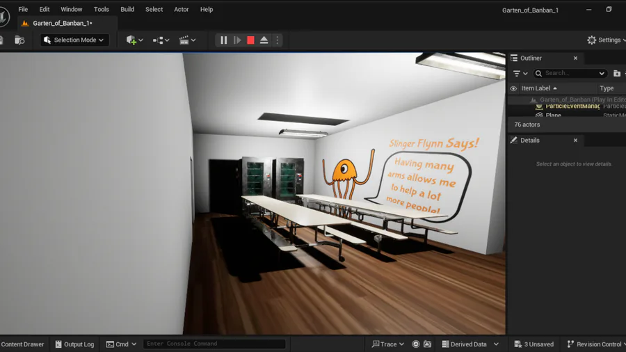The width and height of the screenshot is (626, 352).
Task: Click the browse content folder icon
Action: pyautogui.click(x=19, y=40)
